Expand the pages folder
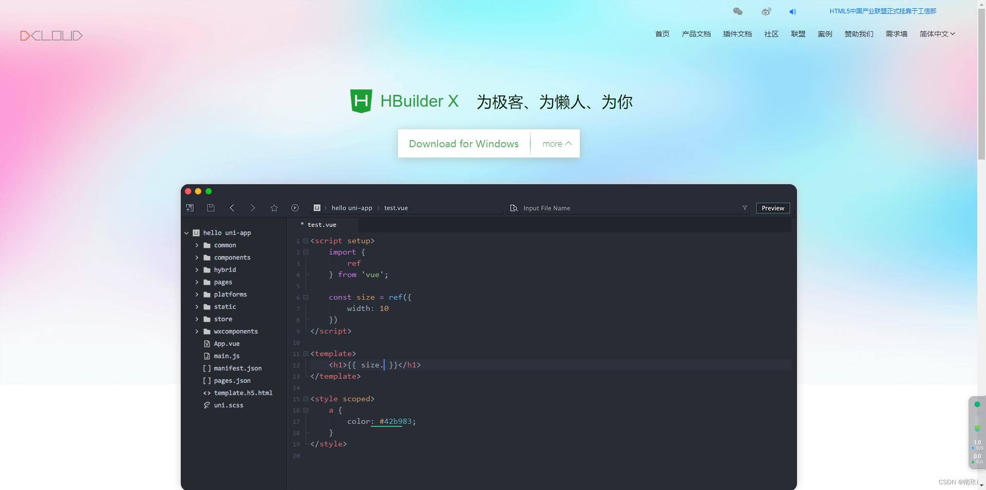The width and height of the screenshot is (986, 490). tap(197, 282)
